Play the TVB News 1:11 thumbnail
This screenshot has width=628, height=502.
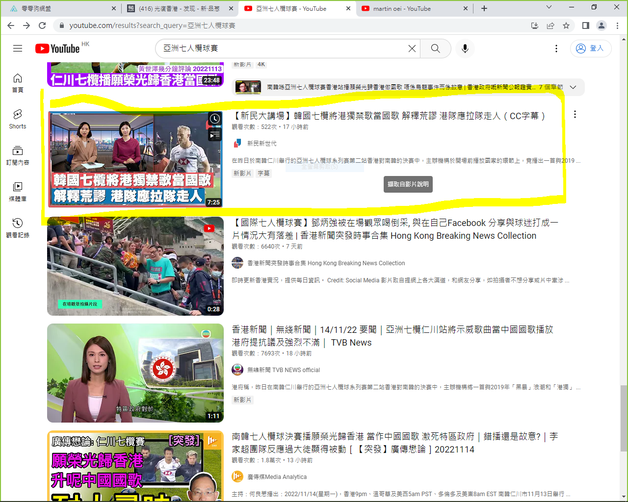click(135, 373)
